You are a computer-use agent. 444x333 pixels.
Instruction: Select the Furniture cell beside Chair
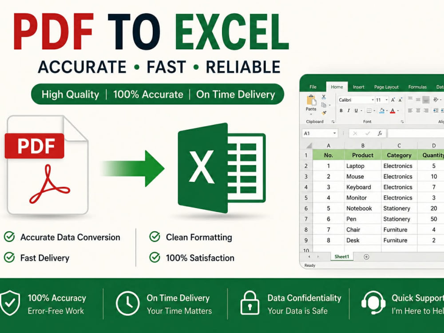(x=399, y=230)
